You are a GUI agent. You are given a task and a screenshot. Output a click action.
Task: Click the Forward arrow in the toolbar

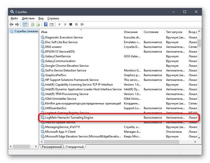click(x=17, y=24)
